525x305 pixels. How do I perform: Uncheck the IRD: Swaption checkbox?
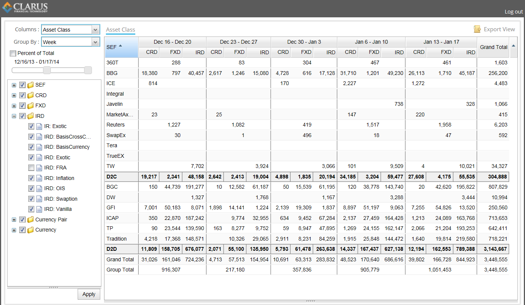(31, 199)
